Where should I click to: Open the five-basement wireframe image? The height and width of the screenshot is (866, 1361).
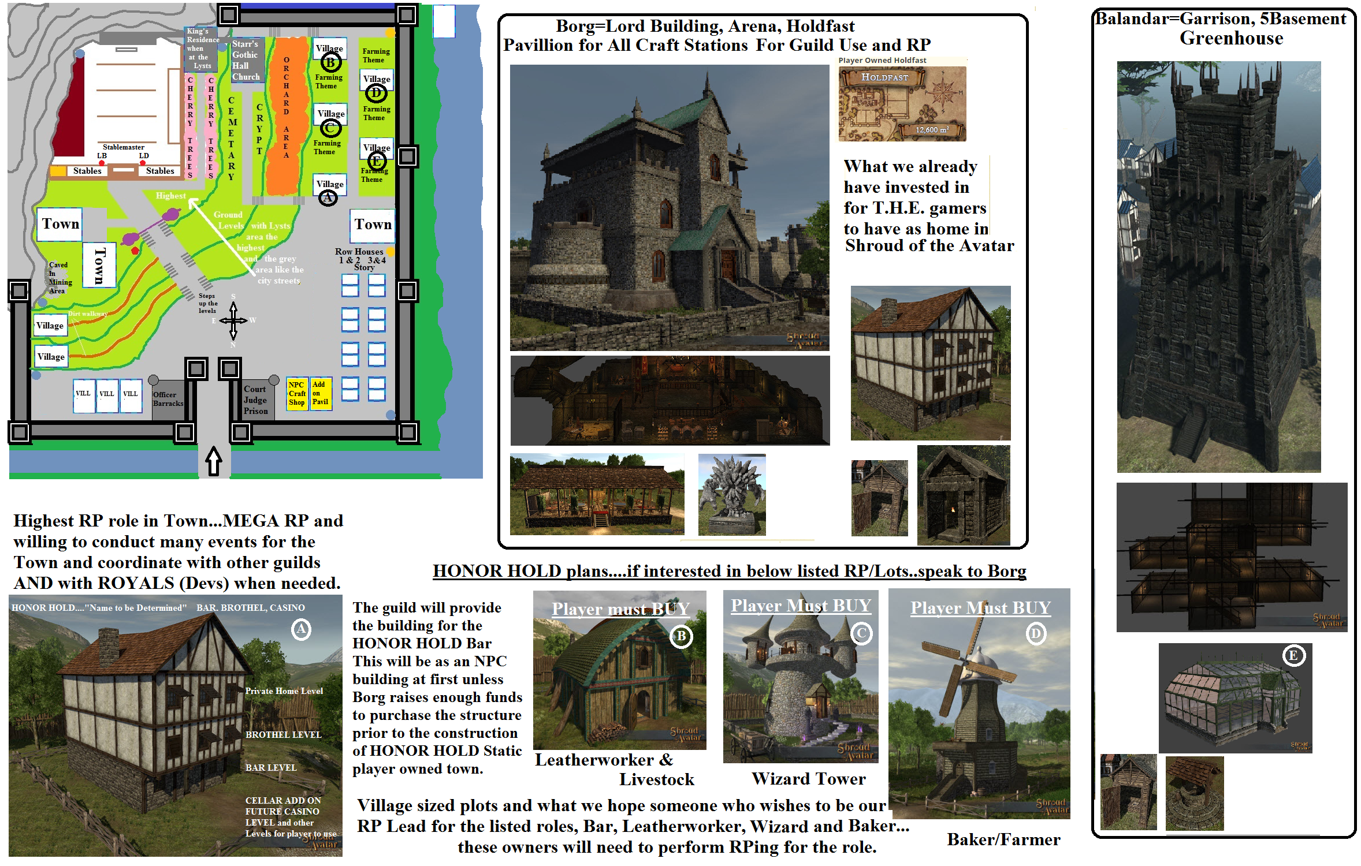[x=1232, y=557]
